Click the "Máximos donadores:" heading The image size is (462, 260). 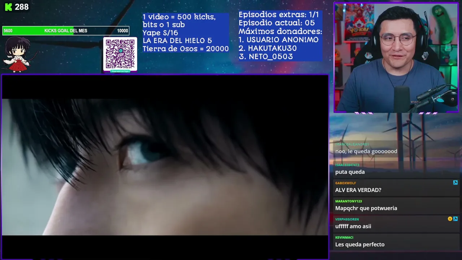click(280, 31)
